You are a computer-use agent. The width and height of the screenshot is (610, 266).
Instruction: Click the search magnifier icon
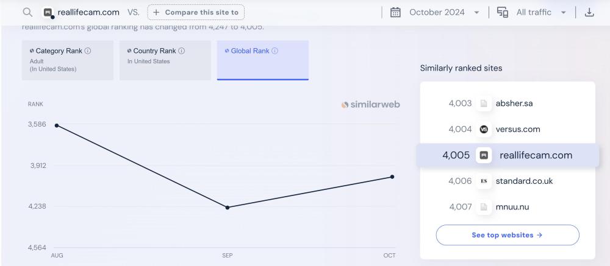point(27,12)
